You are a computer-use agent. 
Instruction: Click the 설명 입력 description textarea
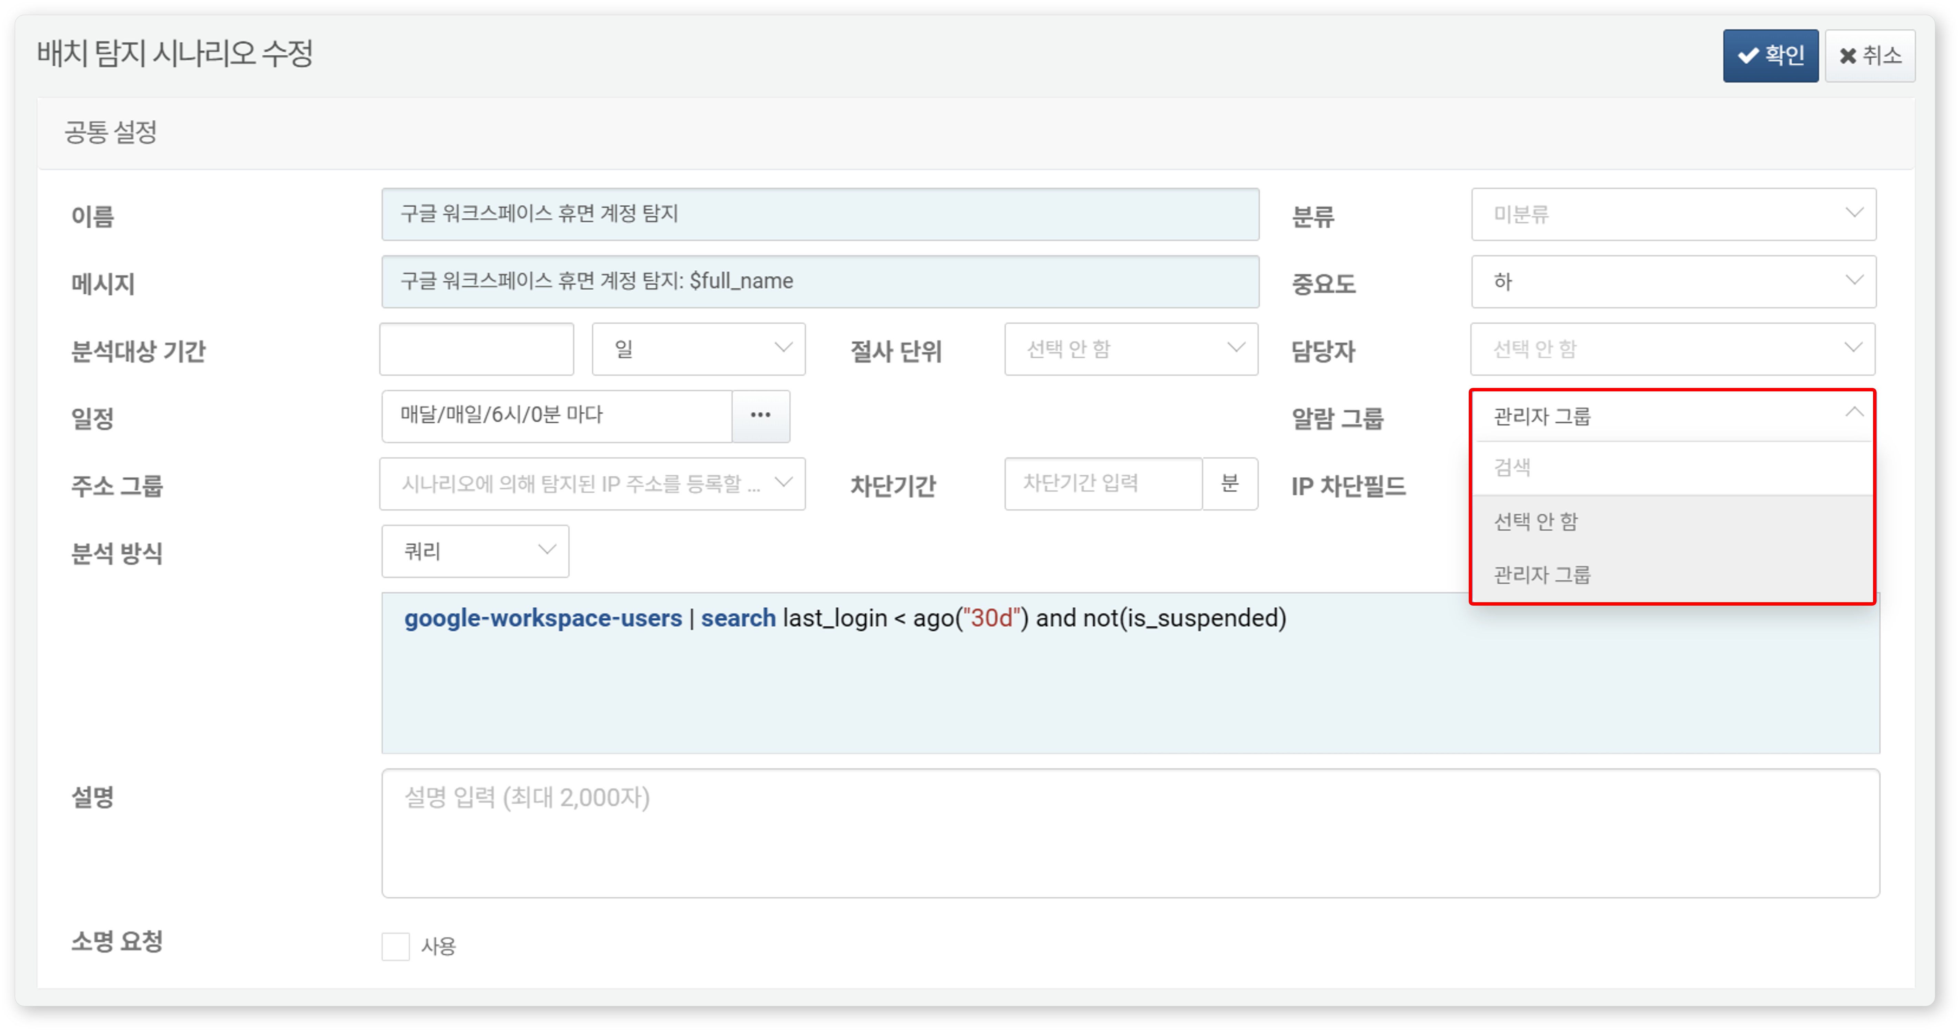pyautogui.click(x=1131, y=833)
